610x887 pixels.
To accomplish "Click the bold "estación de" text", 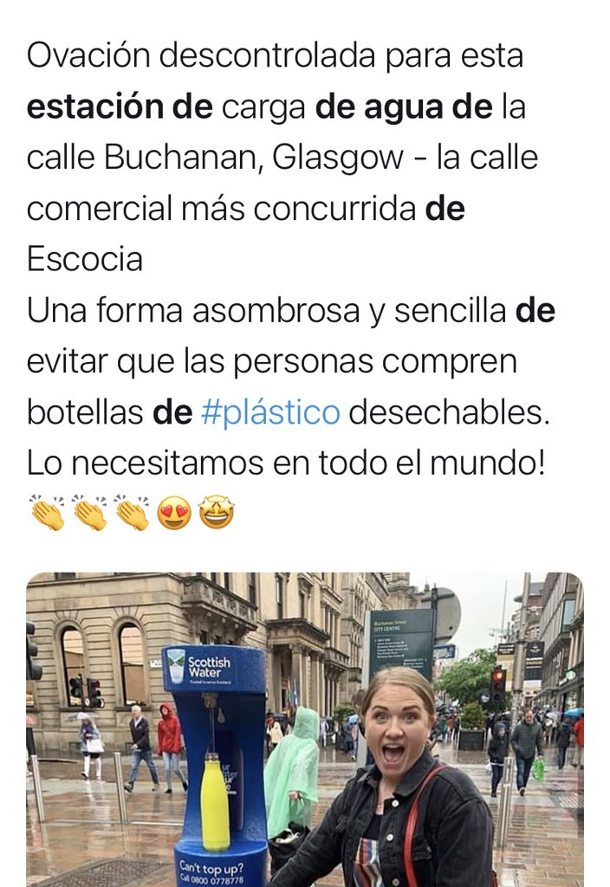I will (x=120, y=107).
